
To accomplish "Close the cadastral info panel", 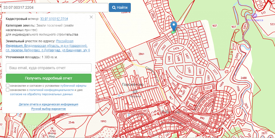I will (x=91, y=17).
